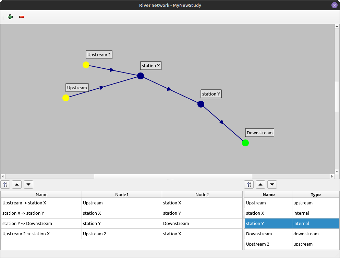Select the green Downstream node circle
The width and height of the screenshot is (340, 258).
(245, 143)
